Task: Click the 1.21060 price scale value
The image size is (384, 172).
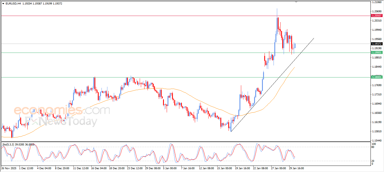Action: 376,2
